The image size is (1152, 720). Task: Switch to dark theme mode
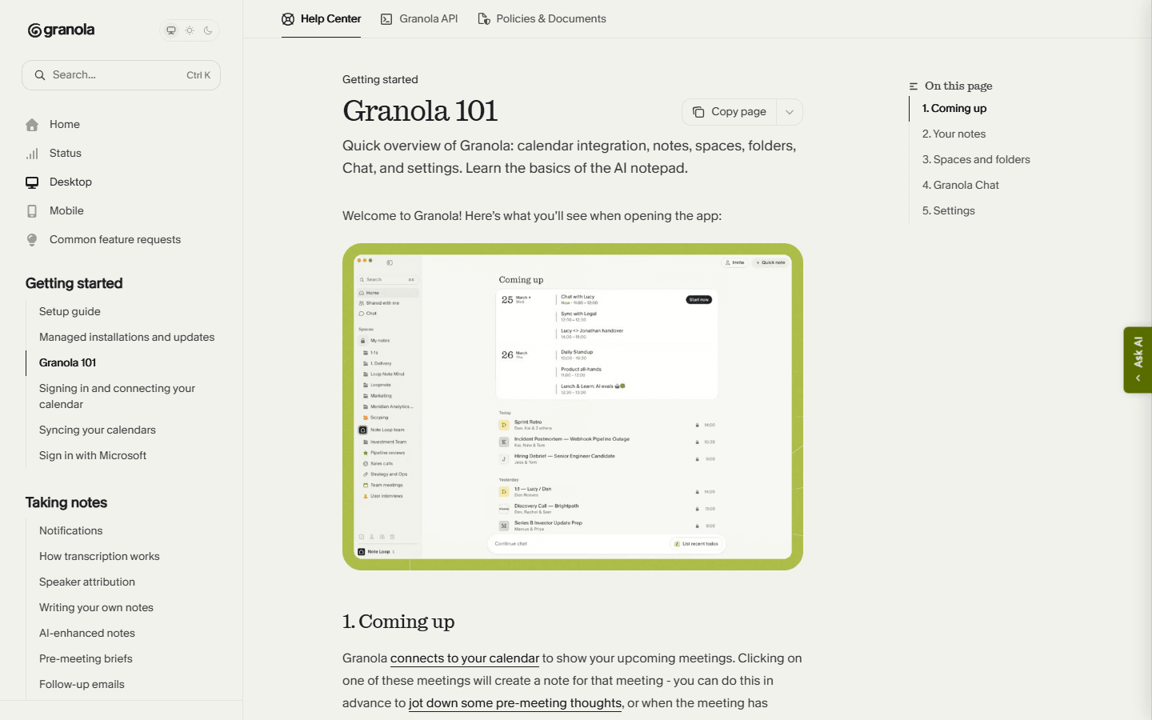point(208,30)
